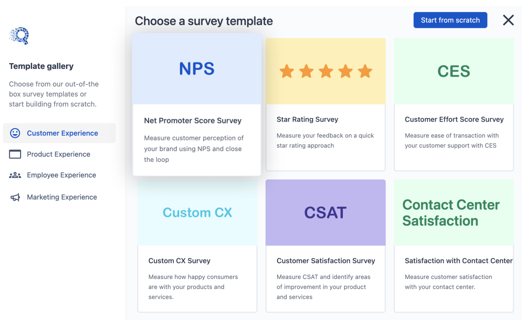The image size is (522, 326).
Task: Switch to the Product Experience category
Action: pyautogui.click(x=59, y=154)
